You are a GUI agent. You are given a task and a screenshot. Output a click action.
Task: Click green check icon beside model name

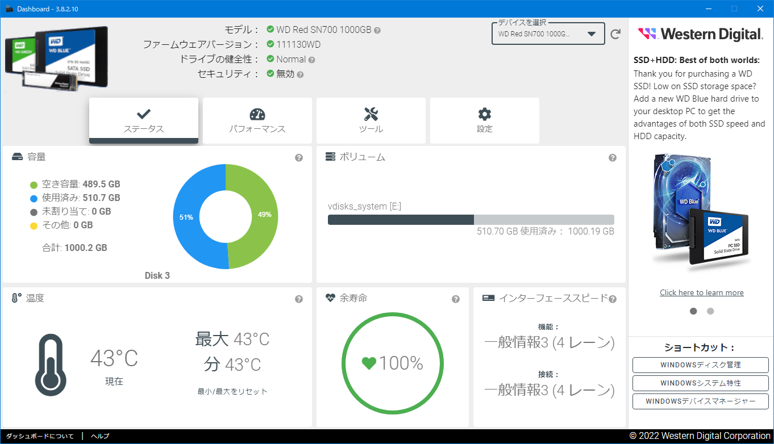click(271, 30)
